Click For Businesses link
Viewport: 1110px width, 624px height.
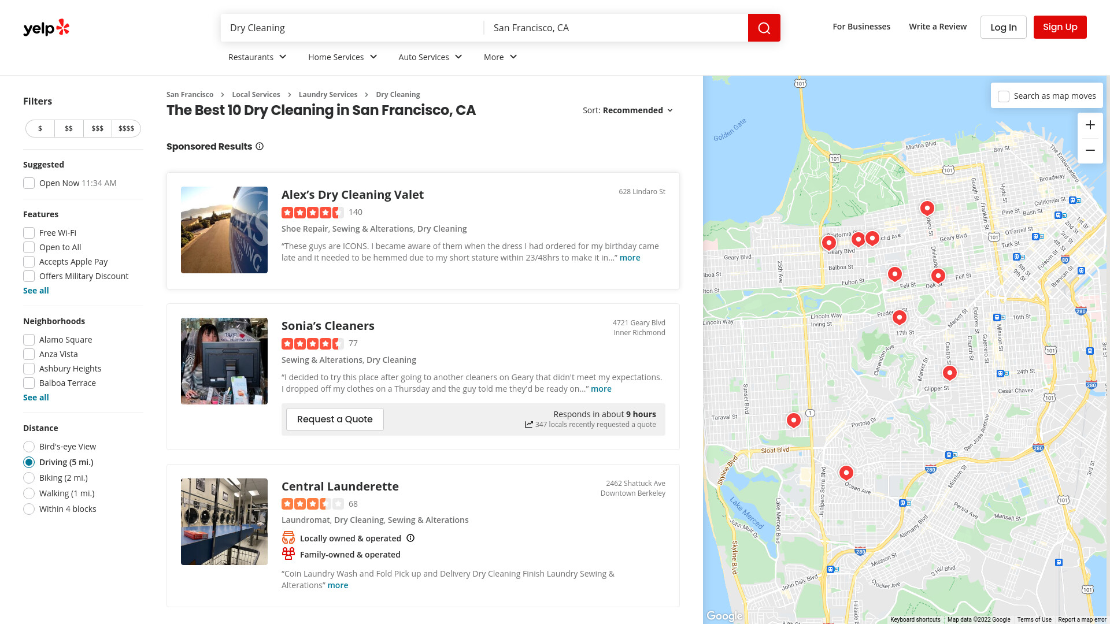861,27
